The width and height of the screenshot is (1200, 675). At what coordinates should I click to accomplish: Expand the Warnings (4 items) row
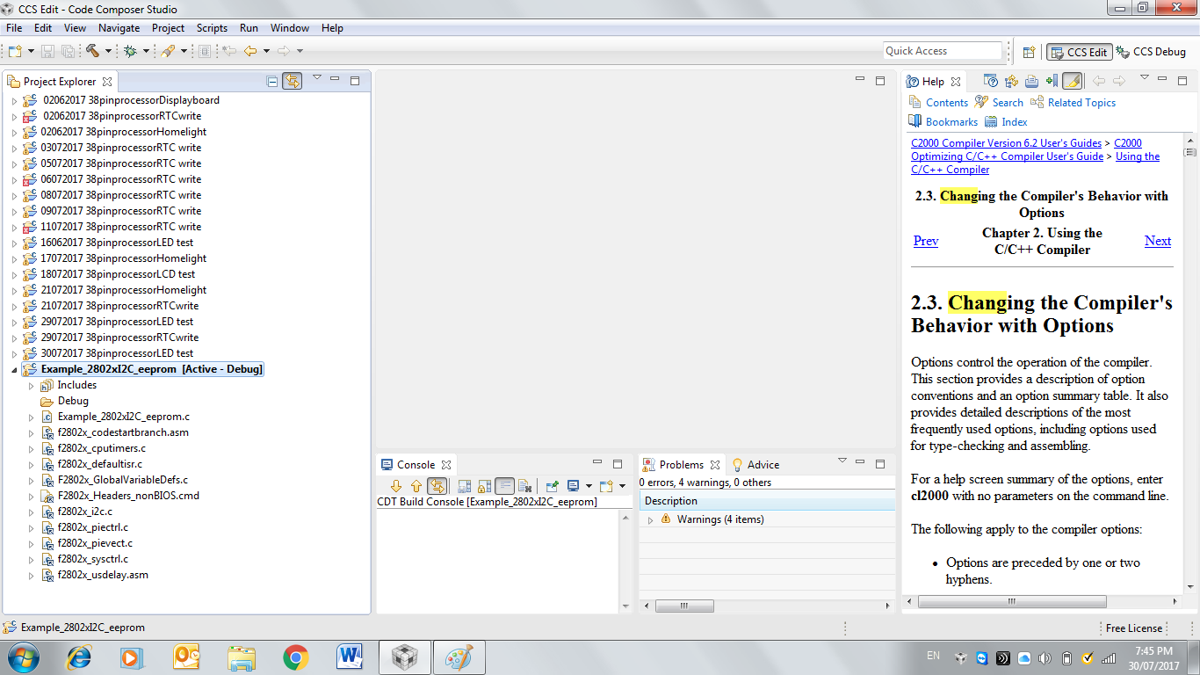click(x=650, y=519)
